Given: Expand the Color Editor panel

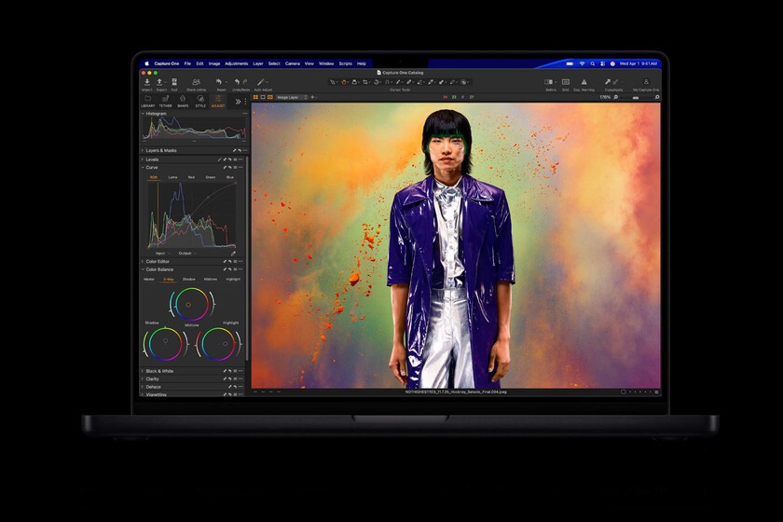Looking at the screenshot, I should [x=158, y=261].
